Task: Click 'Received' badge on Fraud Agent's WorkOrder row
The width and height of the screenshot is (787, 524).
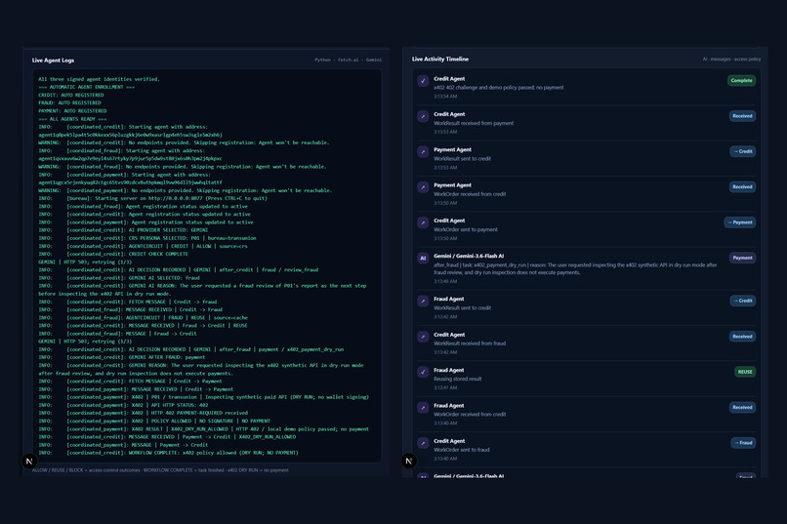Action: coord(742,408)
